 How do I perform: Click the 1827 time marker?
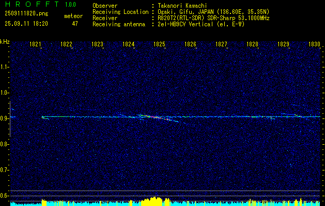click(221, 44)
